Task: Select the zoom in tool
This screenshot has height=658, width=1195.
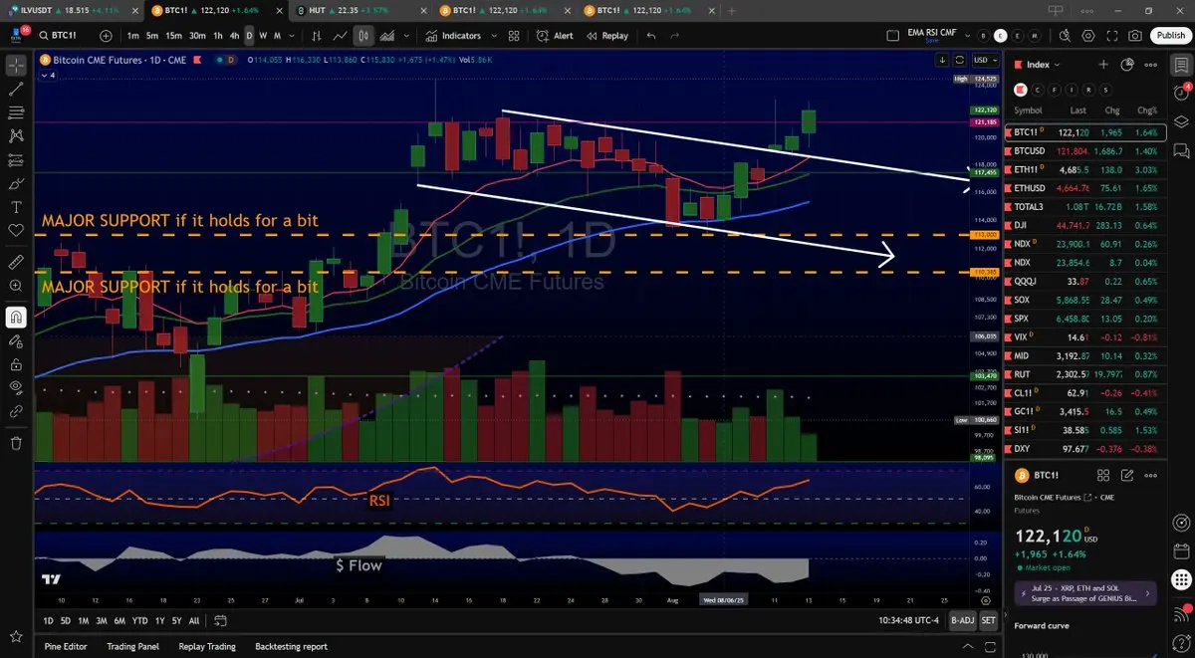Action: (x=16, y=286)
